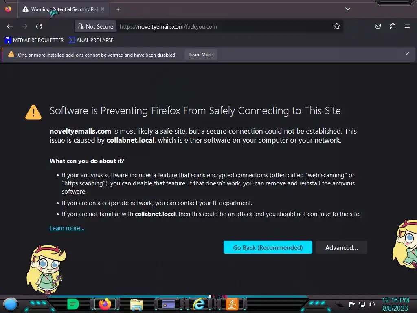Screen dimensions: 417x313
Task: Open the Not Secure site information badge
Action: [95, 26]
